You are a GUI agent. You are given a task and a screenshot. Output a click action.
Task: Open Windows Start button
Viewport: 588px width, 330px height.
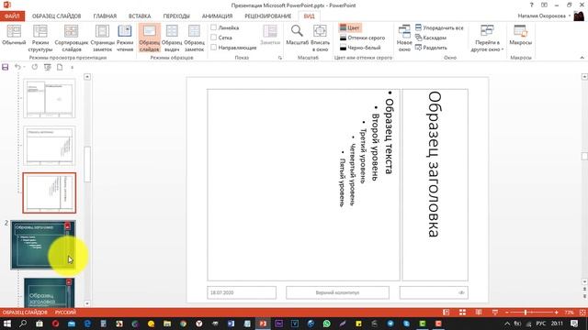click(7, 324)
